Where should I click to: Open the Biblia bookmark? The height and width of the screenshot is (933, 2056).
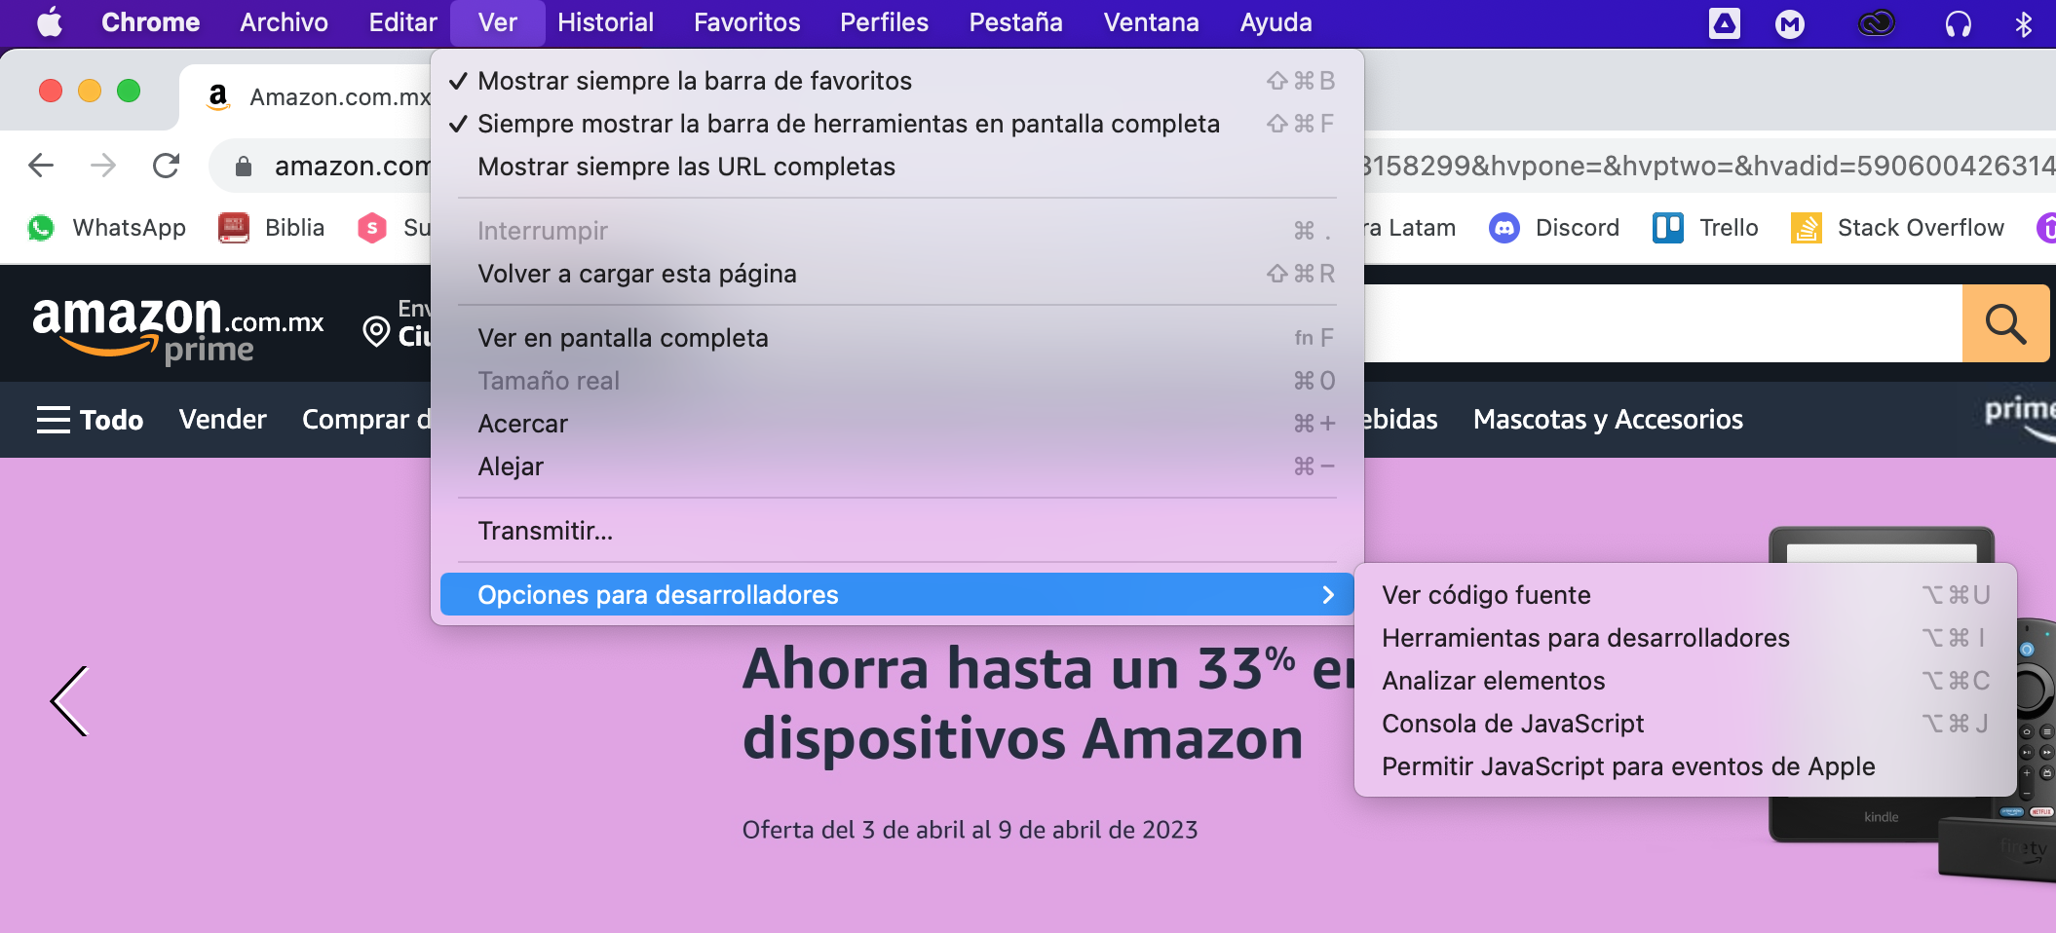tap(272, 228)
